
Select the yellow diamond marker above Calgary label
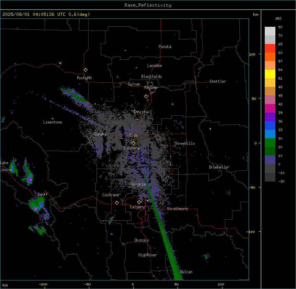pyautogui.click(x=139, y=202)
